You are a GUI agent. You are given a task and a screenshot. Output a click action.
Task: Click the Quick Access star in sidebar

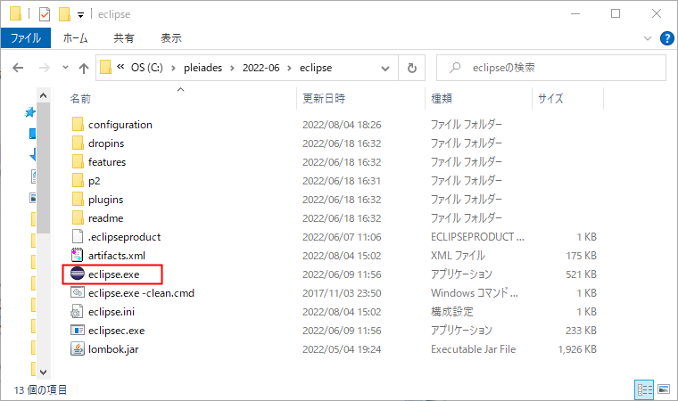(29, 113)
